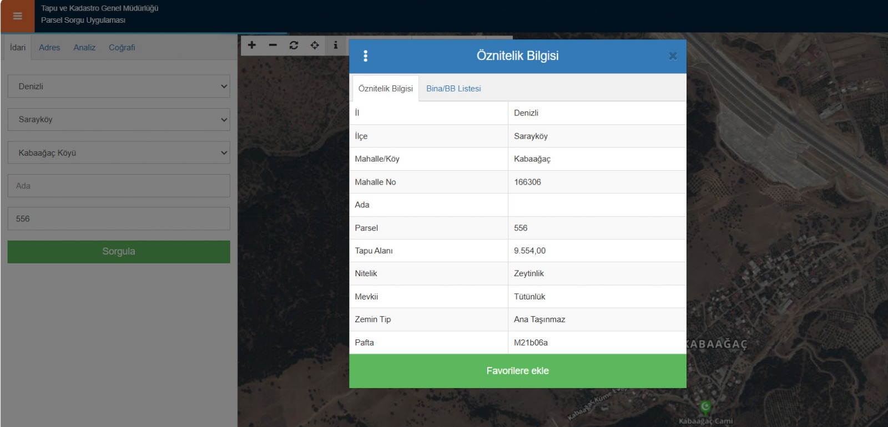
Task: Open the Analiz tab
Action: coord(84,48)
